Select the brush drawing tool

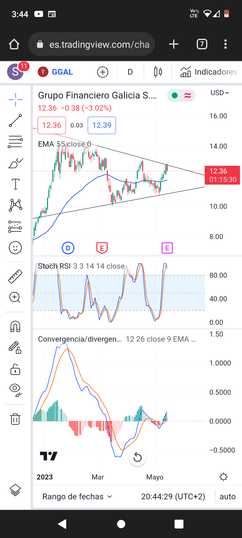[15, 163]
